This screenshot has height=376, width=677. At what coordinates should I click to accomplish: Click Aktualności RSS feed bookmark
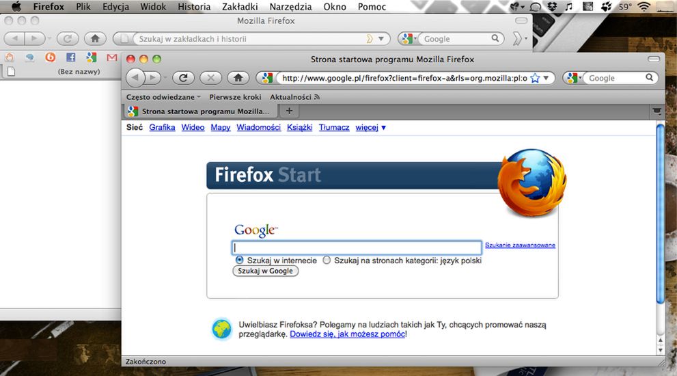(294, 97)
